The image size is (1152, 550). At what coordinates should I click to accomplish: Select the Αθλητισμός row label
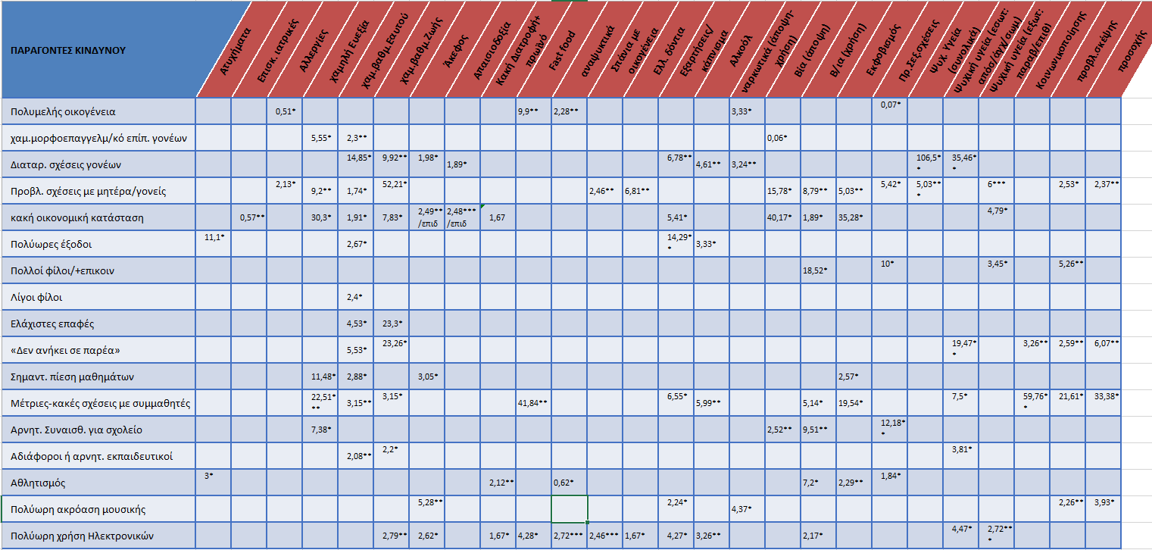98,483
